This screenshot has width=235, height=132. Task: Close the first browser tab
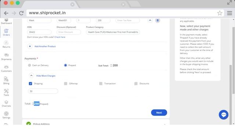72,4
